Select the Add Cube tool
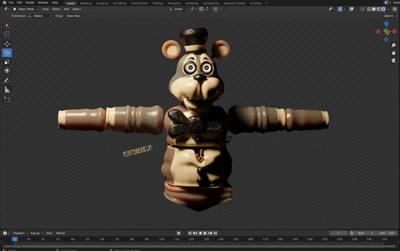The height and width of the screenshot is (251, 400). pyautogui.click(x=7, y=100)
